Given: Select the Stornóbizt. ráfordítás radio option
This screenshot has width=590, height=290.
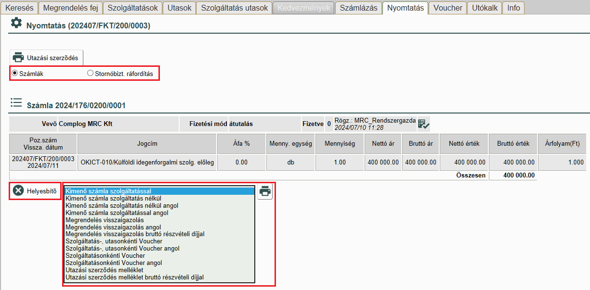Looking at the screenshot, I should 90,74.
